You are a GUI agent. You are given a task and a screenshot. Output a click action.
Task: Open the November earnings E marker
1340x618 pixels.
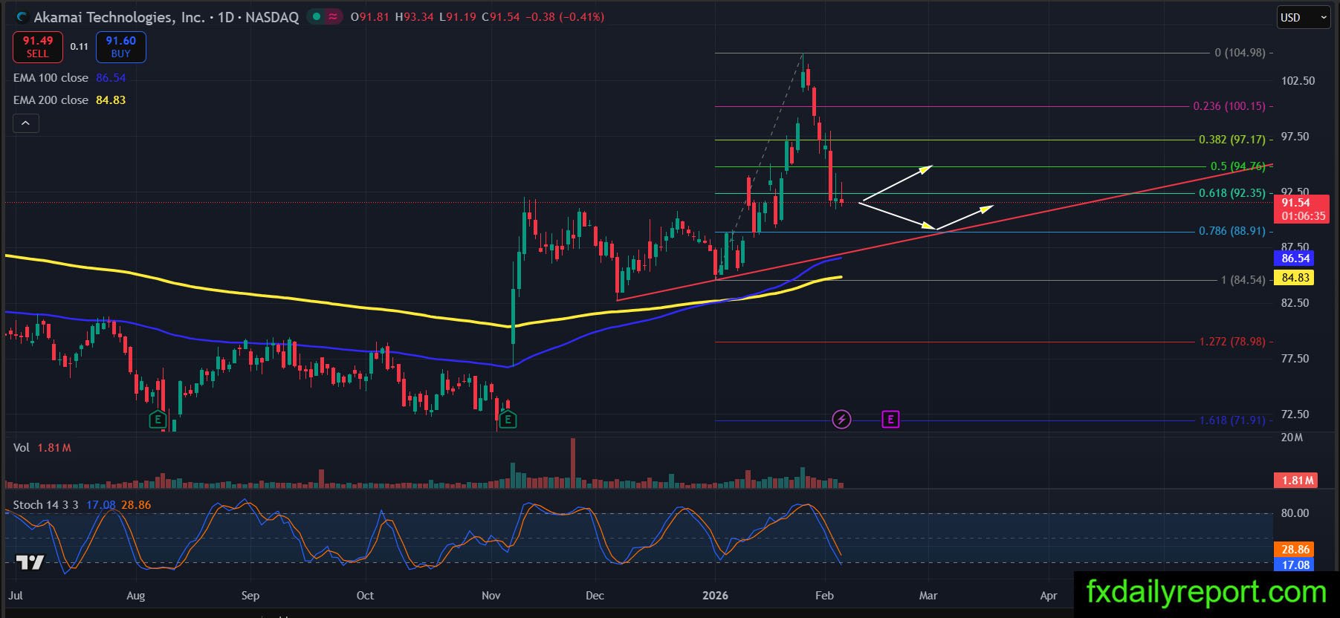[x=508, y=420]
